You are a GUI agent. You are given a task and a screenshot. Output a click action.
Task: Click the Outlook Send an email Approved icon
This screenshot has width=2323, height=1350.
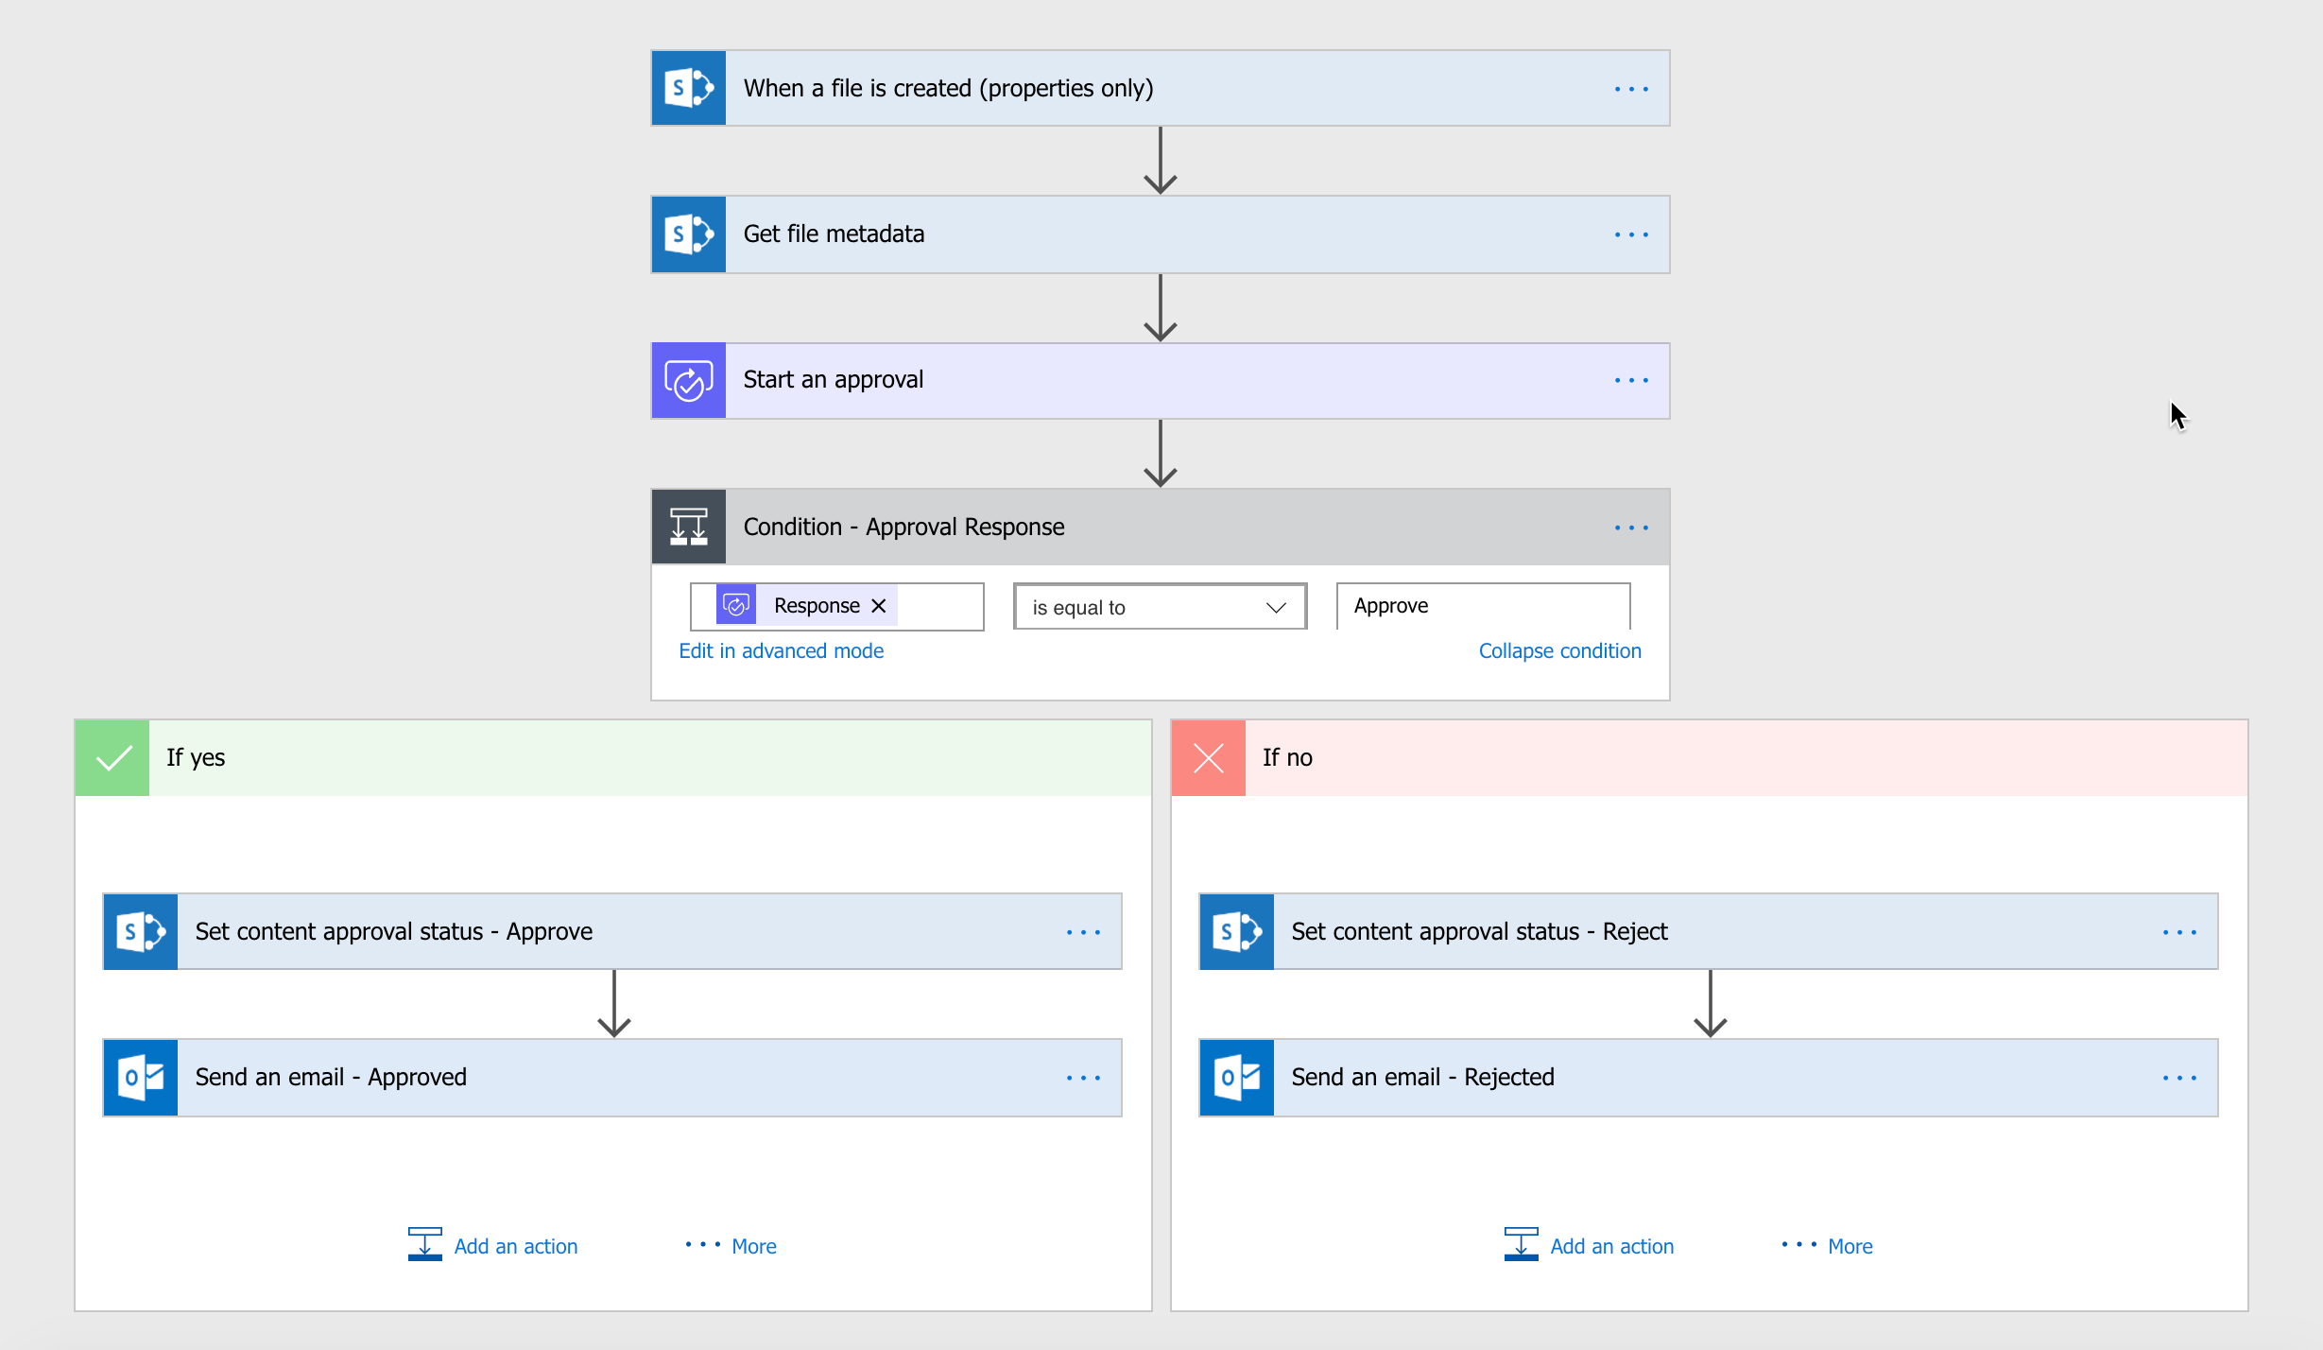143,1074
